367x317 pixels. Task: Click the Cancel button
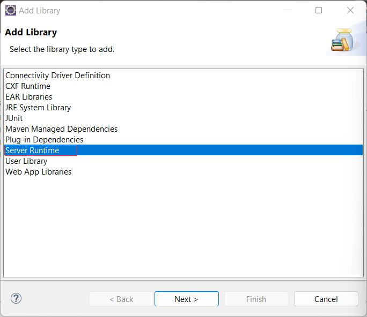pos(326,299)
